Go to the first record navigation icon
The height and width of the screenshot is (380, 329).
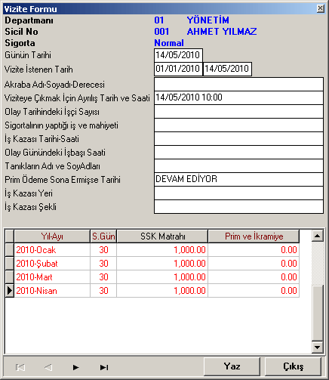tap(20, 367)
